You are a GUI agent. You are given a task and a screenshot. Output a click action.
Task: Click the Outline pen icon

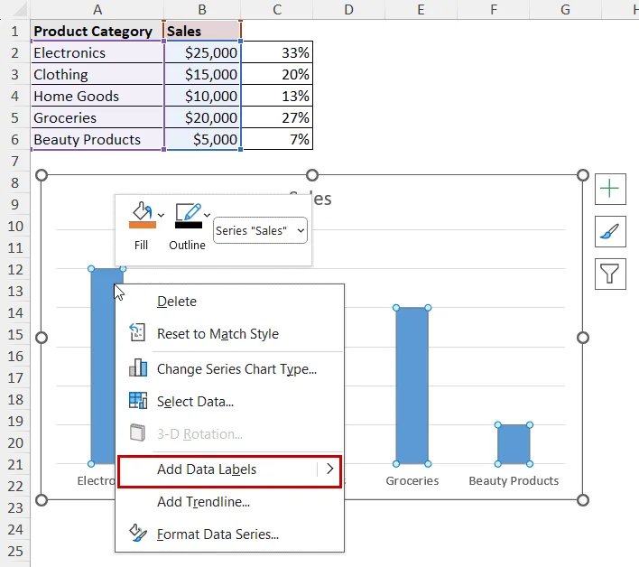(x=188, y=211)
